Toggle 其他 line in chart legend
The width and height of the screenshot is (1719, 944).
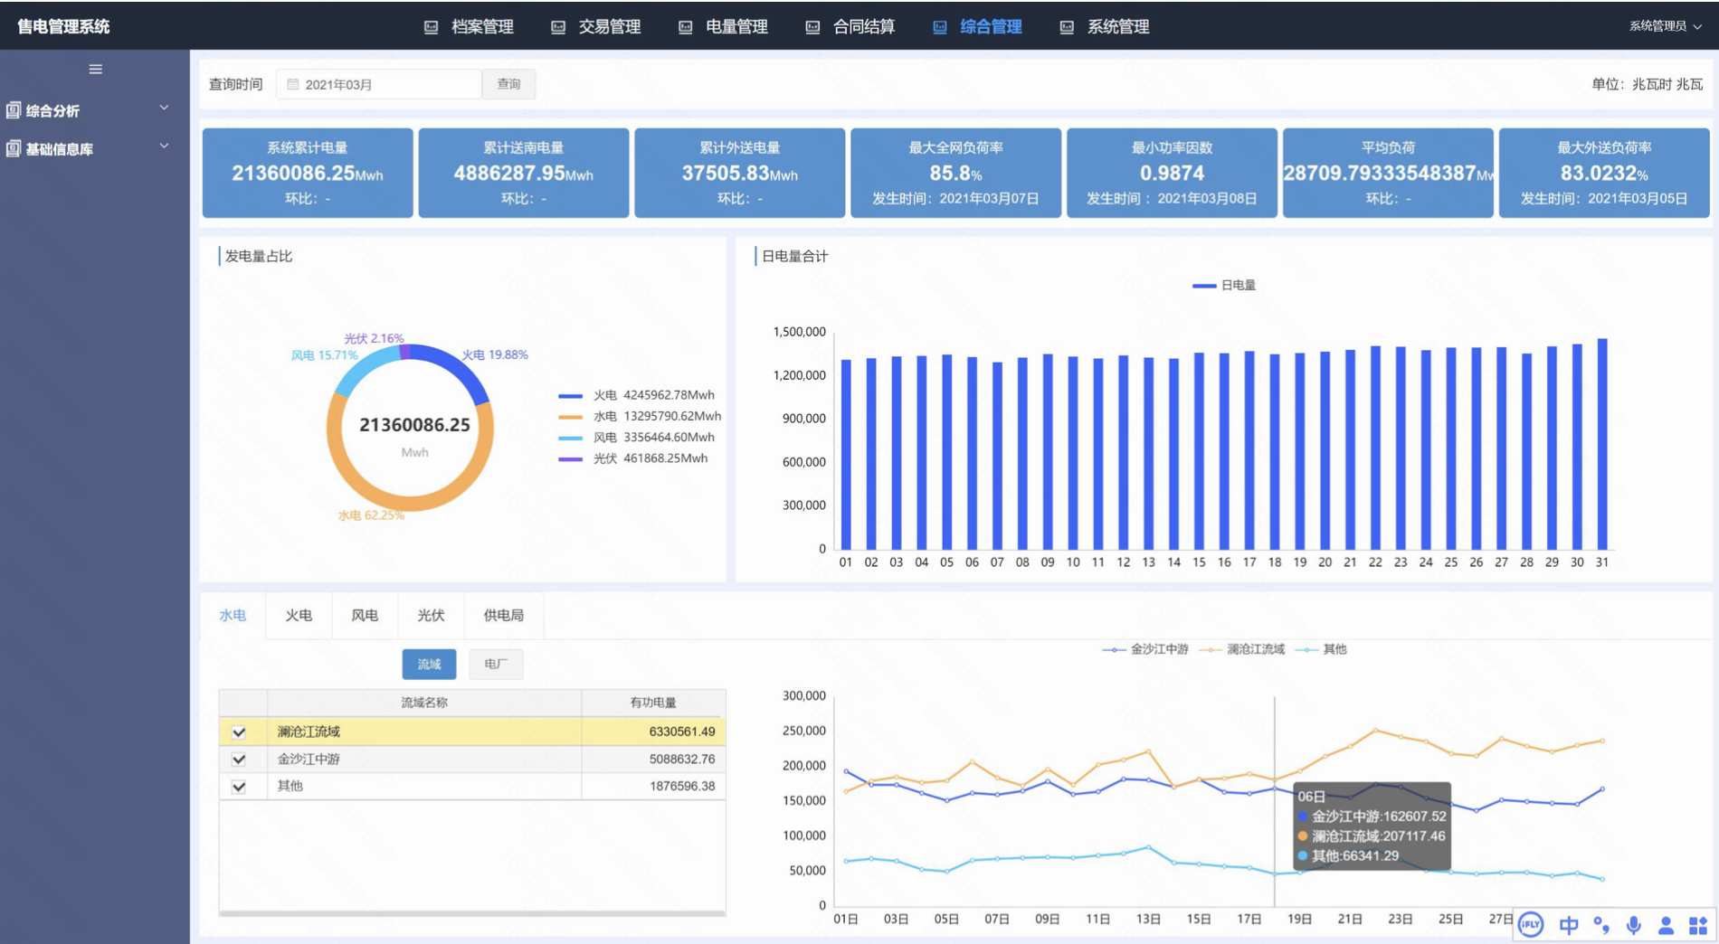[1321, 649]
